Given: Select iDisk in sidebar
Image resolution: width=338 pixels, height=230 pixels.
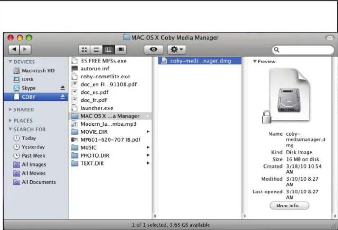Looking at the screenshot, I should [x=36, y=79].
